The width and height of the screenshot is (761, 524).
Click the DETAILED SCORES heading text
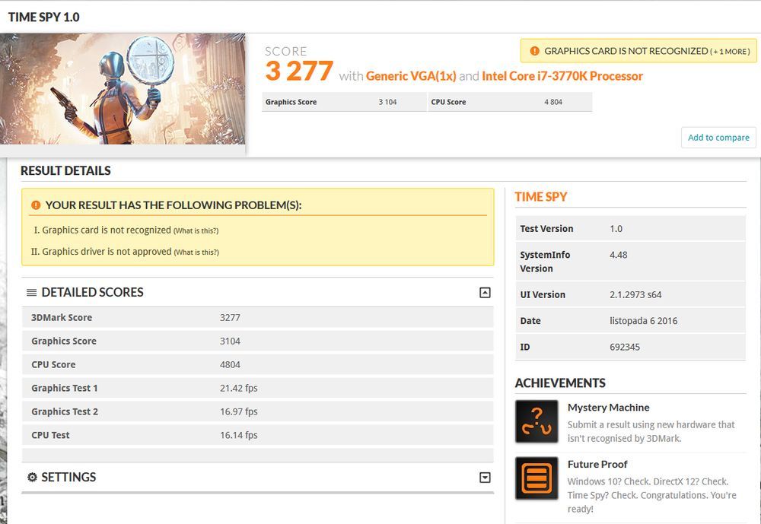[92, 293]
